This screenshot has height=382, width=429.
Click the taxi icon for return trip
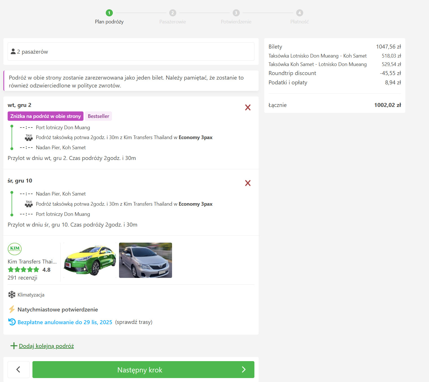coord(29,204)
